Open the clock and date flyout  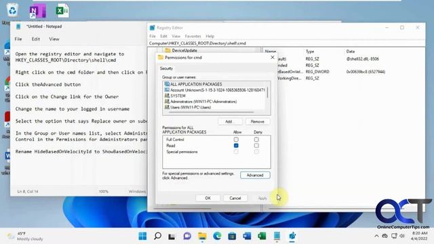click(419, 236)
